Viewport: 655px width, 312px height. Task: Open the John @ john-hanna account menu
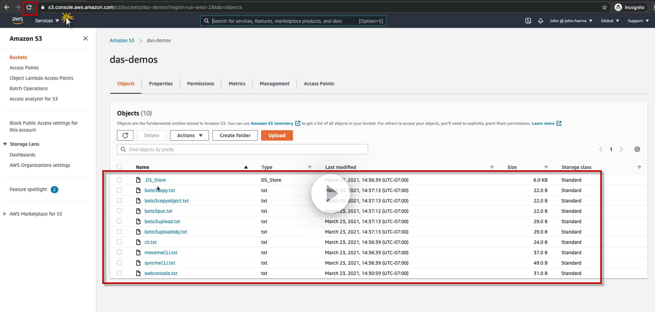point(571,21)
